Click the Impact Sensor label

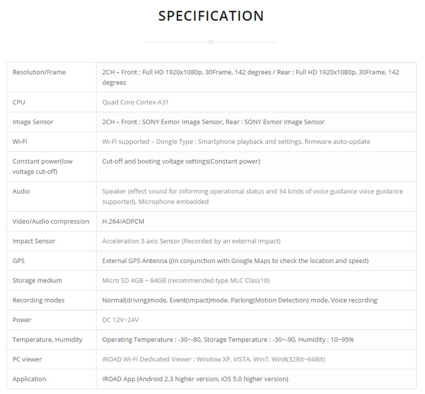[x=34, y=241]
